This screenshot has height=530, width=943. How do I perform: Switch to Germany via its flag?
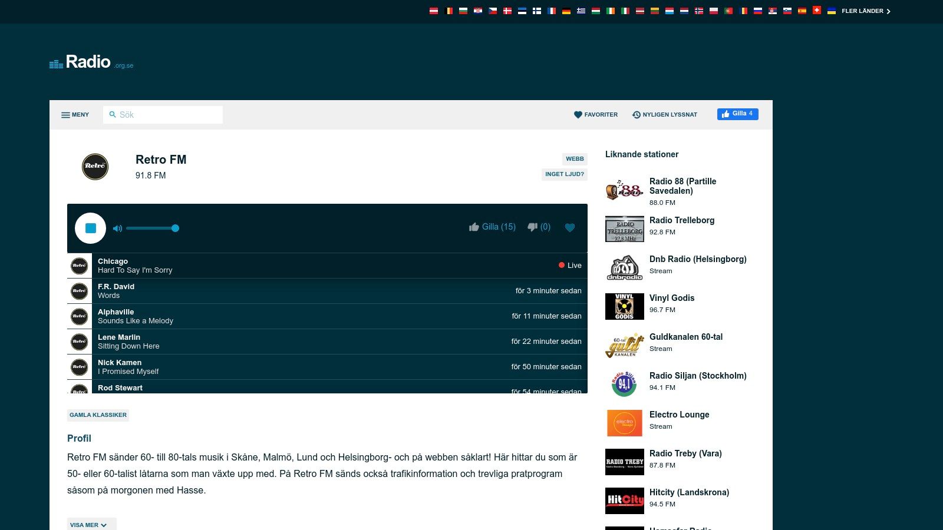[566, 11]
